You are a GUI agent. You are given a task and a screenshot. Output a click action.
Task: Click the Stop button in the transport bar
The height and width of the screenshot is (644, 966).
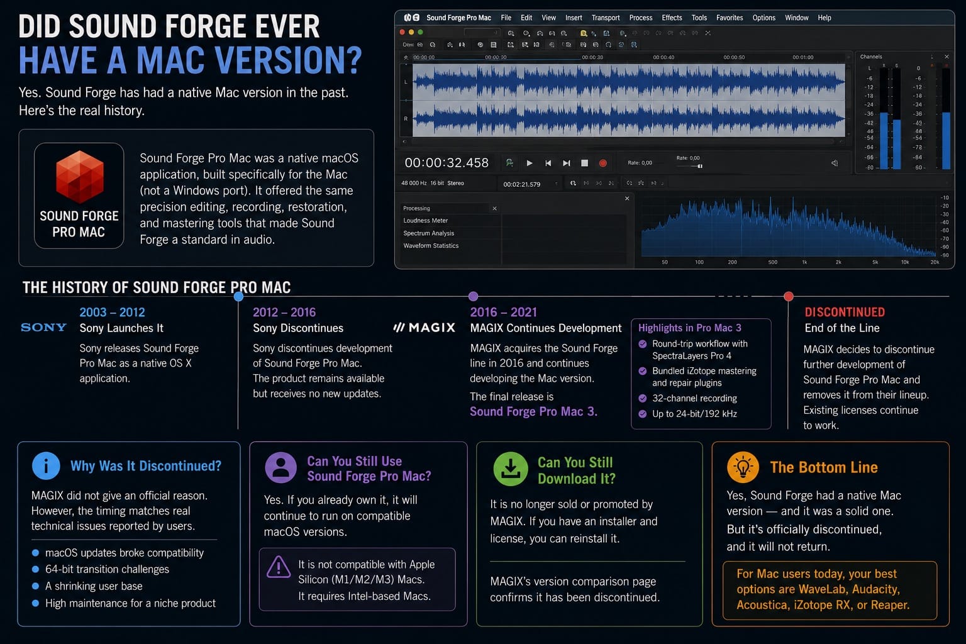coord(584,163)
